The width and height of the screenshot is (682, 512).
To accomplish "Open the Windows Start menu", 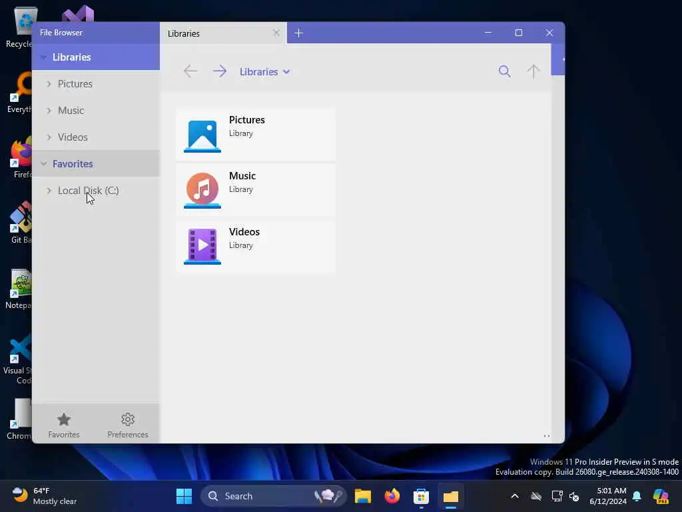I will pos(184,496).
